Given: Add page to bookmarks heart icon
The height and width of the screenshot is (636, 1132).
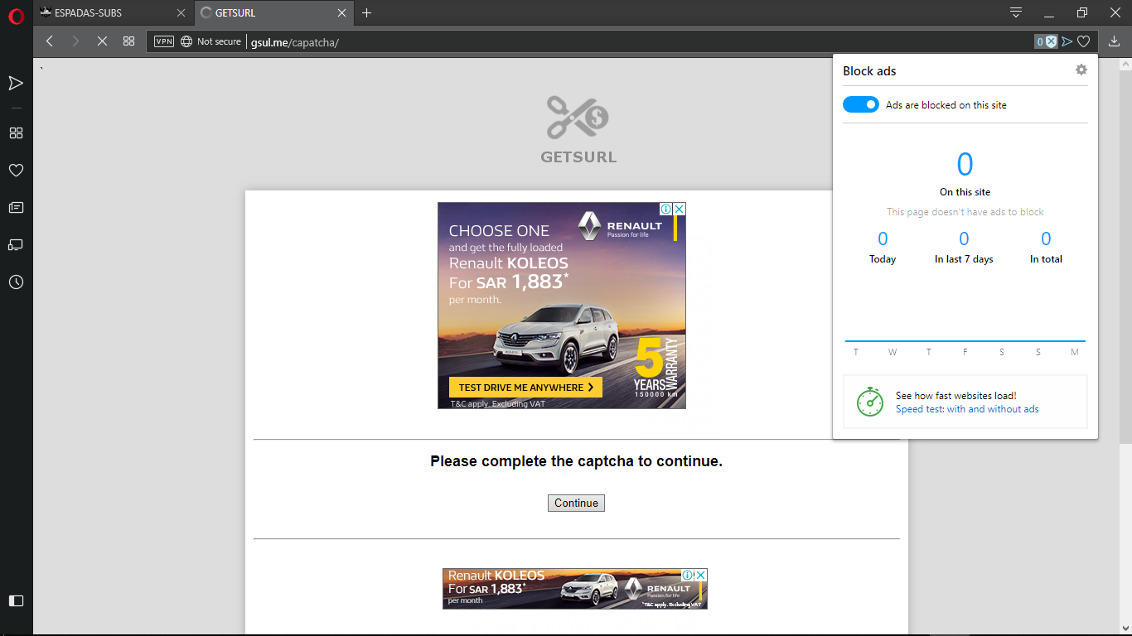Looking at the screenshot, I should click(x=1083, y=41).
